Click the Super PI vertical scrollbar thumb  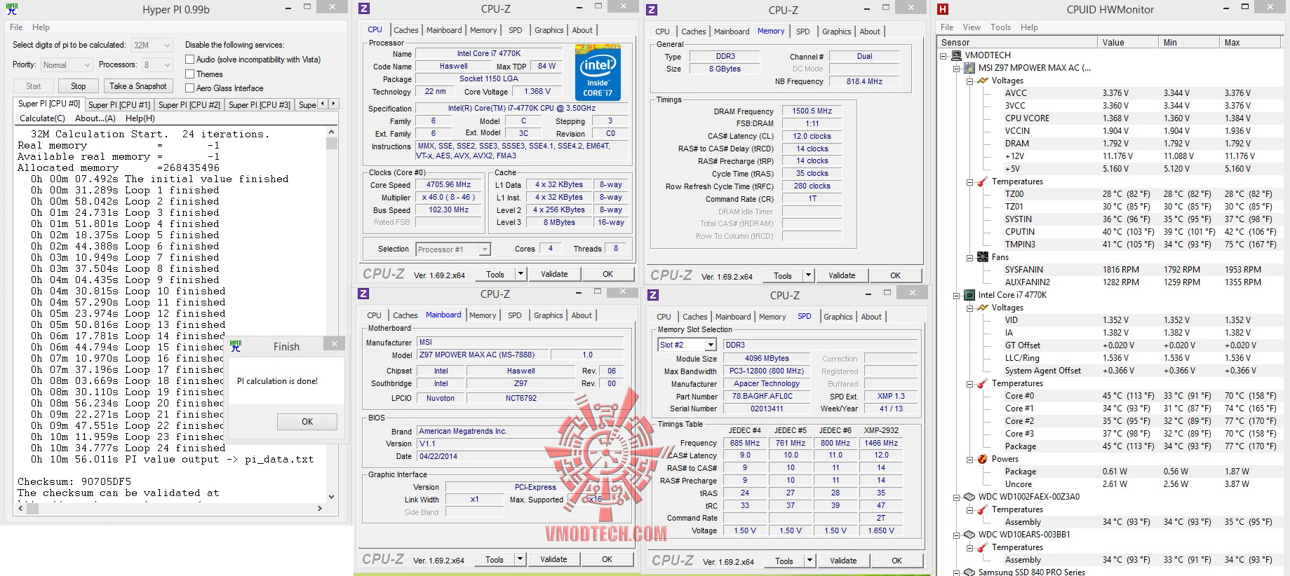(x=332, y=144)
